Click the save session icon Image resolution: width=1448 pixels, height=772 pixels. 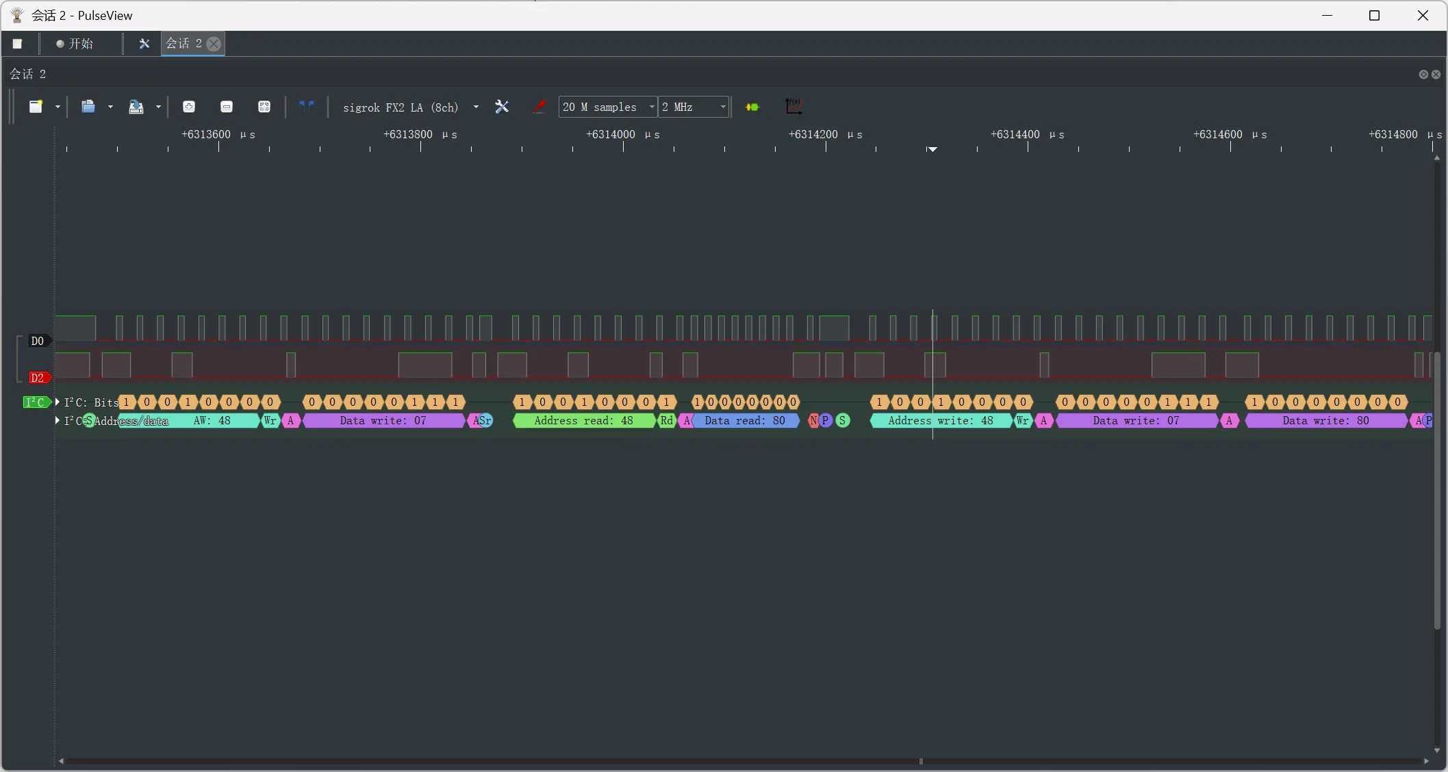[x=136, y=107]
